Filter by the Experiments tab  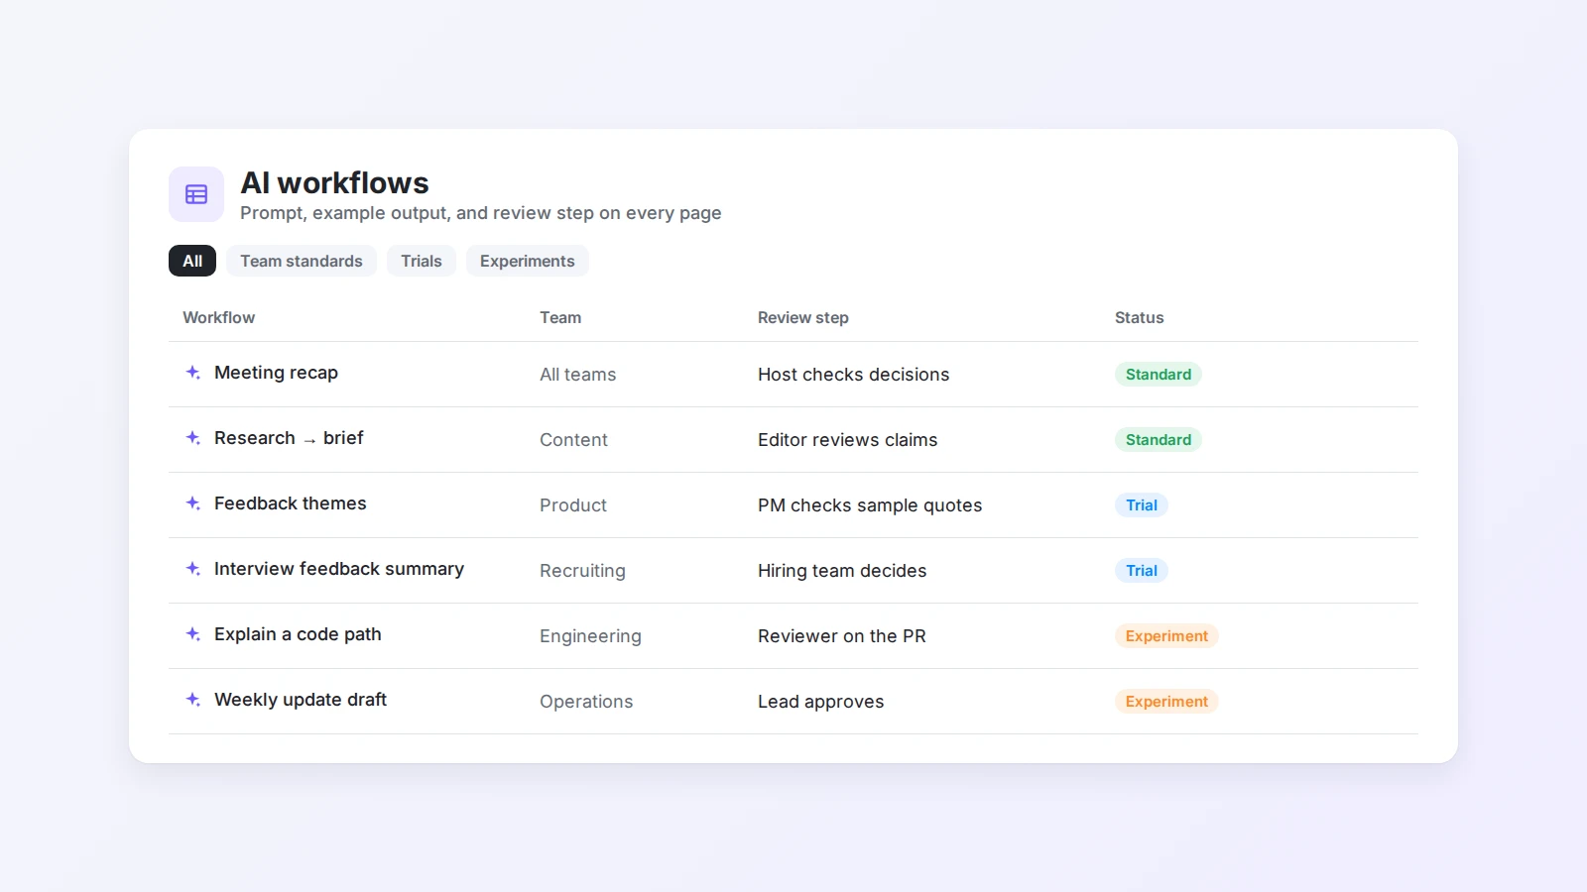(x=528, y=261)
